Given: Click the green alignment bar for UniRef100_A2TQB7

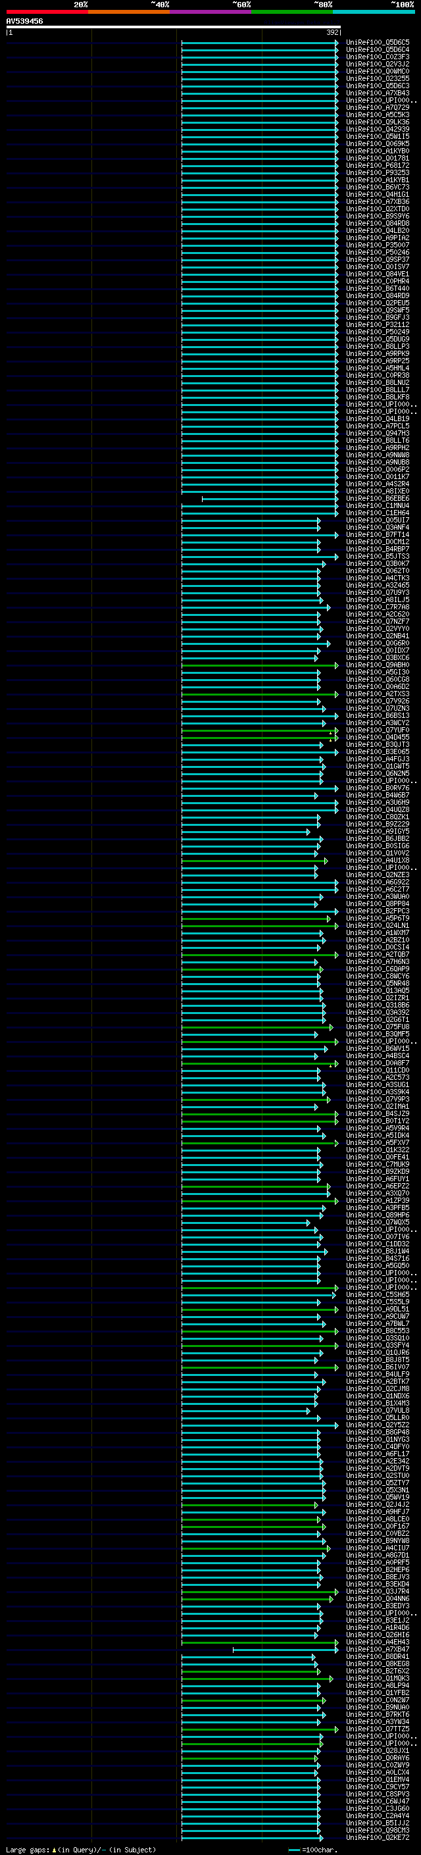Looking at the screenshot, I should coord(260,955).
